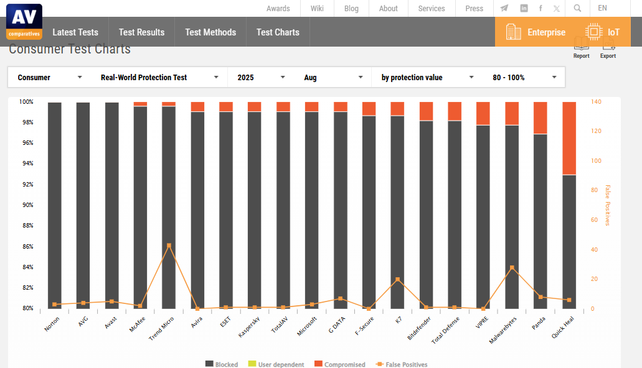Click the AV Comparatives logo
The image size is (642, 368).
[24, 21]
